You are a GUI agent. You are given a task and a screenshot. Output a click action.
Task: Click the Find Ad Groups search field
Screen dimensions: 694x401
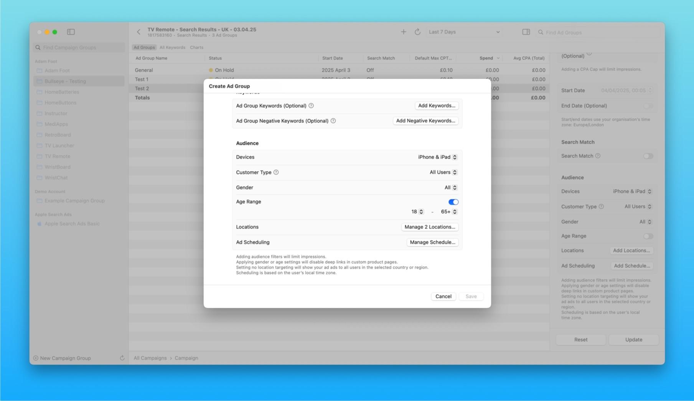(597, 33)
